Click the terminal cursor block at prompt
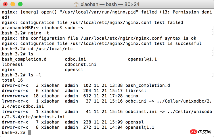 point(29,132)
